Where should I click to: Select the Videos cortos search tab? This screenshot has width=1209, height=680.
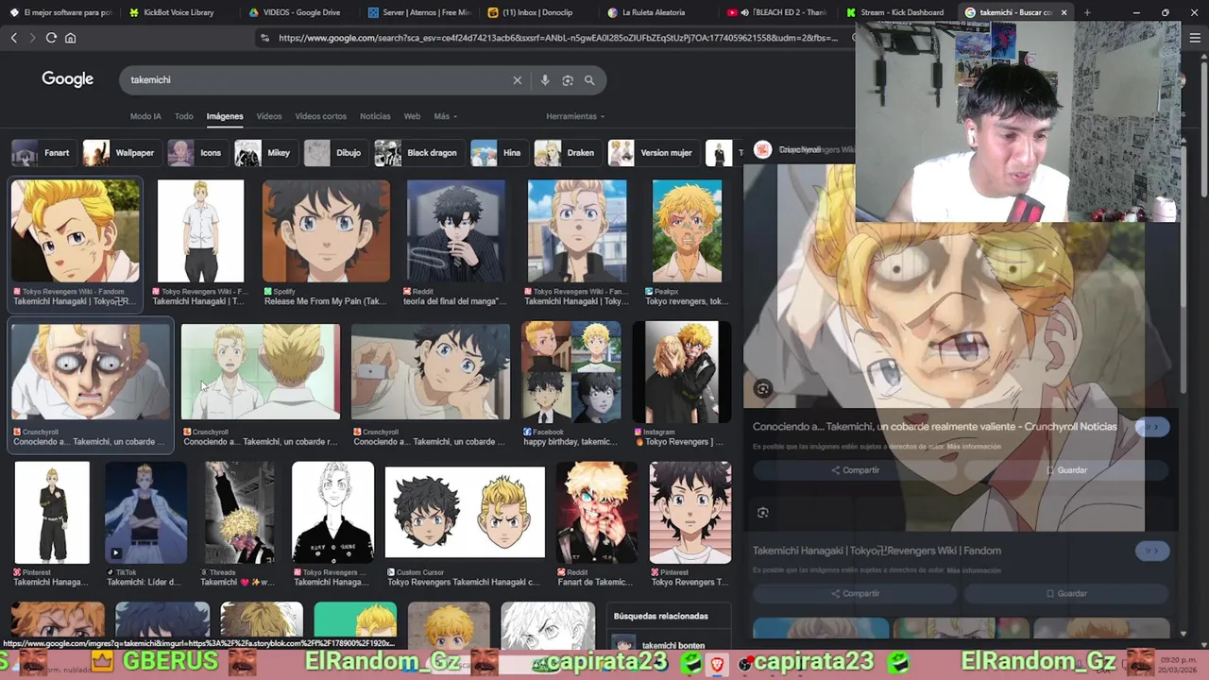click(x=320, y=116)
